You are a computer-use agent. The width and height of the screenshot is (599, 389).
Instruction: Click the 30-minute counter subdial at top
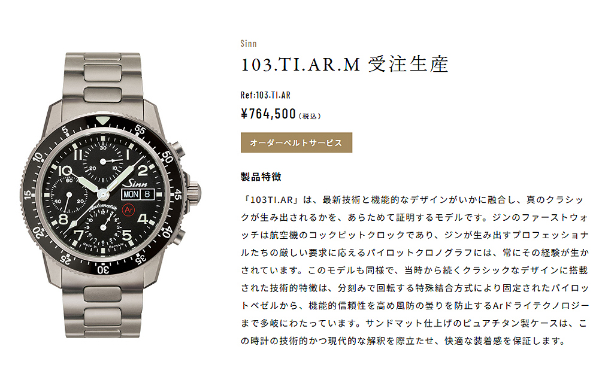point(103,162)
